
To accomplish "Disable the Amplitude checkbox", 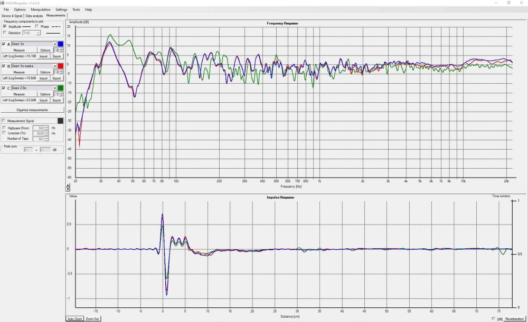I will tap(5, 26).
